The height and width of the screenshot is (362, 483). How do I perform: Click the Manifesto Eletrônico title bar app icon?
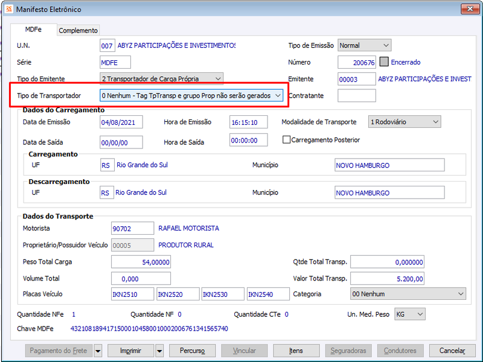(9, 9)
